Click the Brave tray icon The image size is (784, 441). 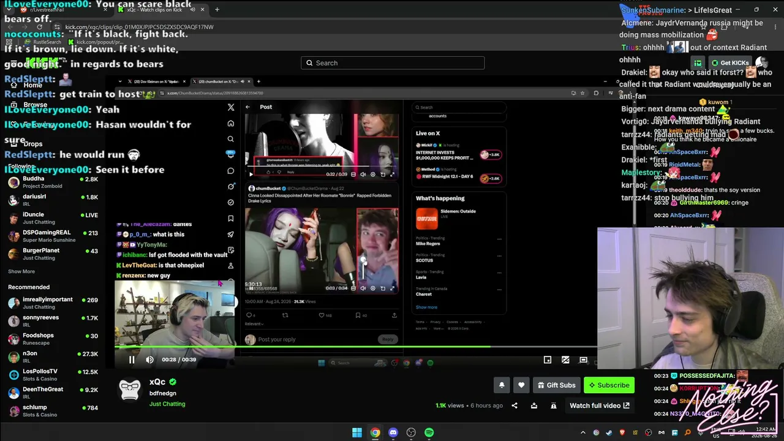tap(622, 432)
